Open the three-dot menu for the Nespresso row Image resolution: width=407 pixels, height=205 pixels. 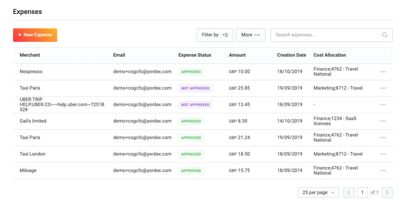(x=383, y=72)
